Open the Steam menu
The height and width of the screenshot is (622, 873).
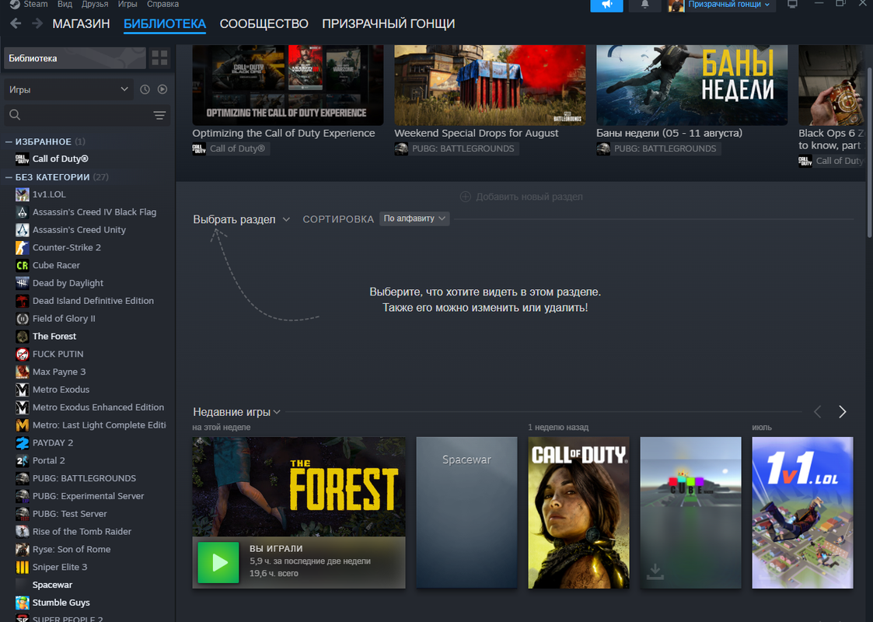36,4
